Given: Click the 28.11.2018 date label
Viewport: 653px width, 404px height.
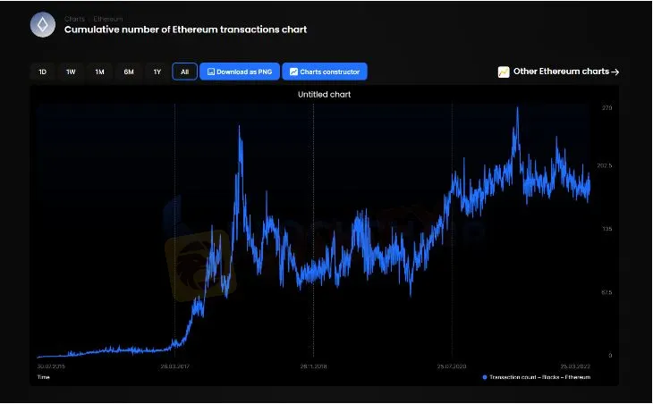Looking at the screenshot, I should pos(314,366).
